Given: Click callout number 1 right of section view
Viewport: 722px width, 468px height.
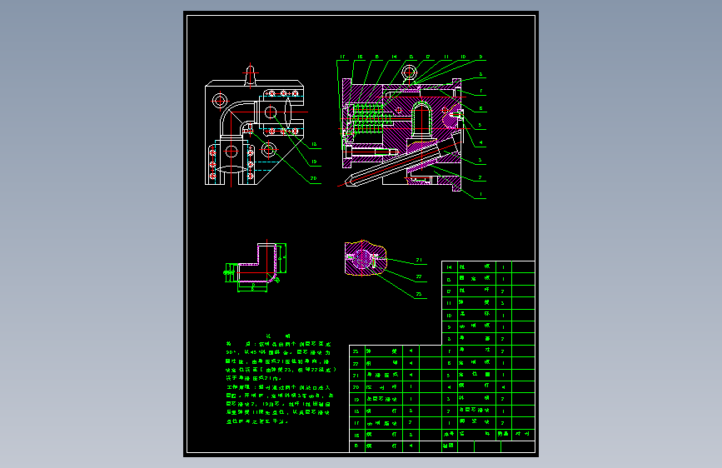Looking at the screenshot, I should point(481,194).
